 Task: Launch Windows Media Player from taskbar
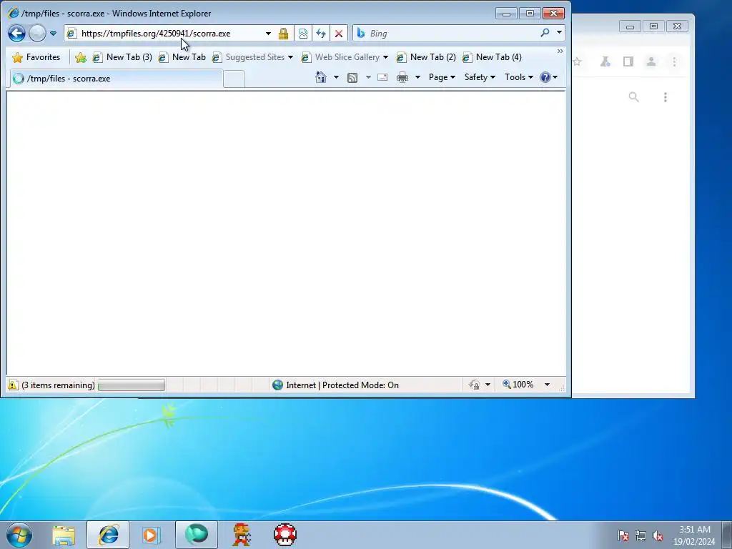[x=151, y=535]
